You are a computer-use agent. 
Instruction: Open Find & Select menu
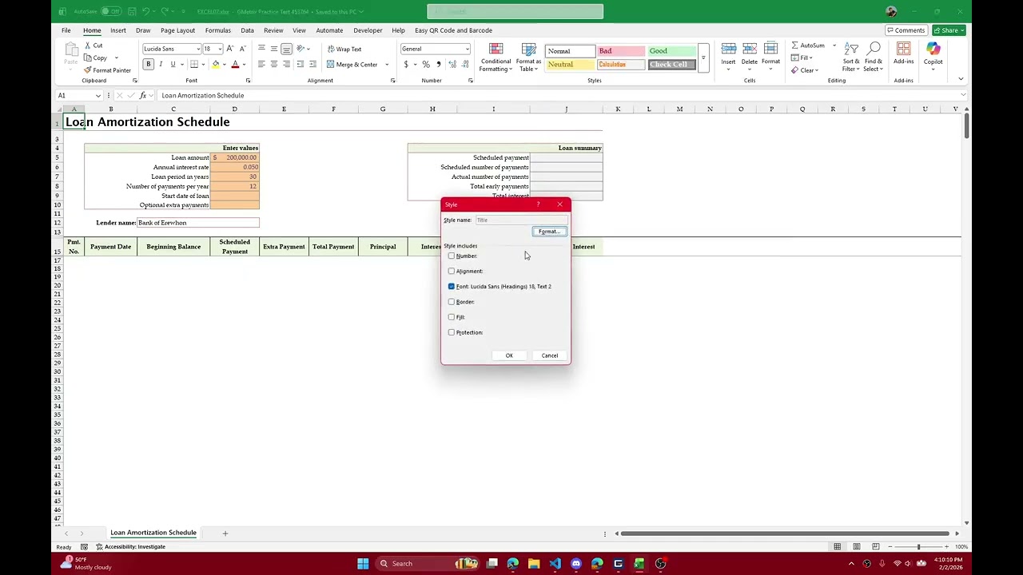pos(874,57)
